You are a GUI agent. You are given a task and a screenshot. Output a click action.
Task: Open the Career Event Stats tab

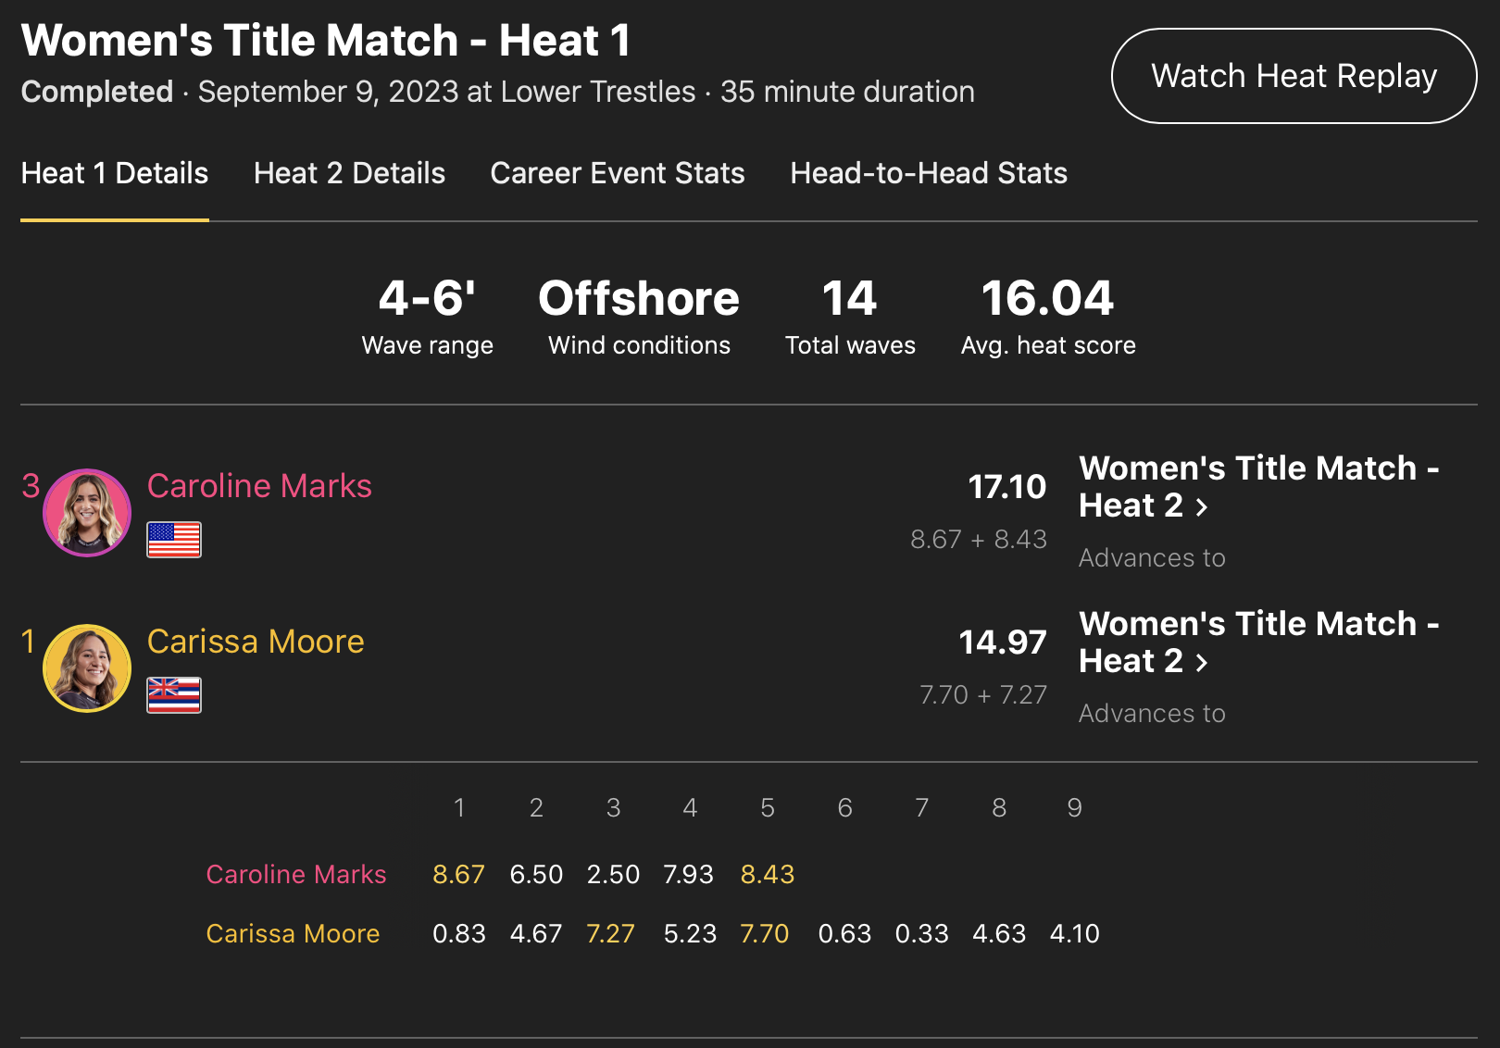[x=618, y=173]
